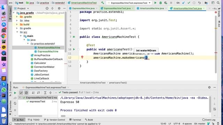Sort test results alphabetically
Image resolution: width=223 pixels, height=125 pixels.
(33, 93)
